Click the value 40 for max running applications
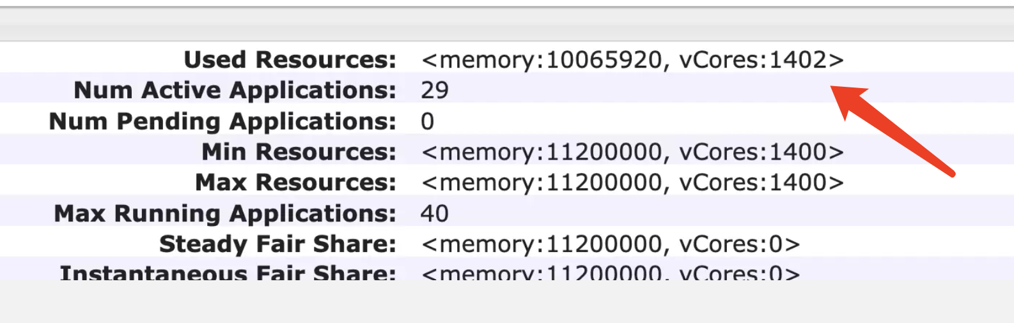Screen dimensions: 1014x323 coord(435,213)
